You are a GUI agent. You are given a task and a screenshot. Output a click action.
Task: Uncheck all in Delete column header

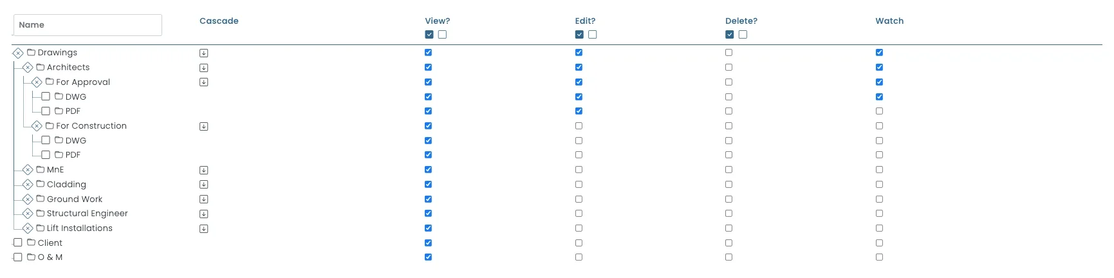coord(743,35)
